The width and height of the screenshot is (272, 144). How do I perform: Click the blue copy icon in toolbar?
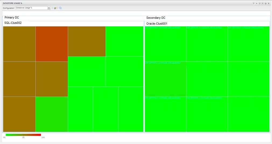click(x=61, y=8)
